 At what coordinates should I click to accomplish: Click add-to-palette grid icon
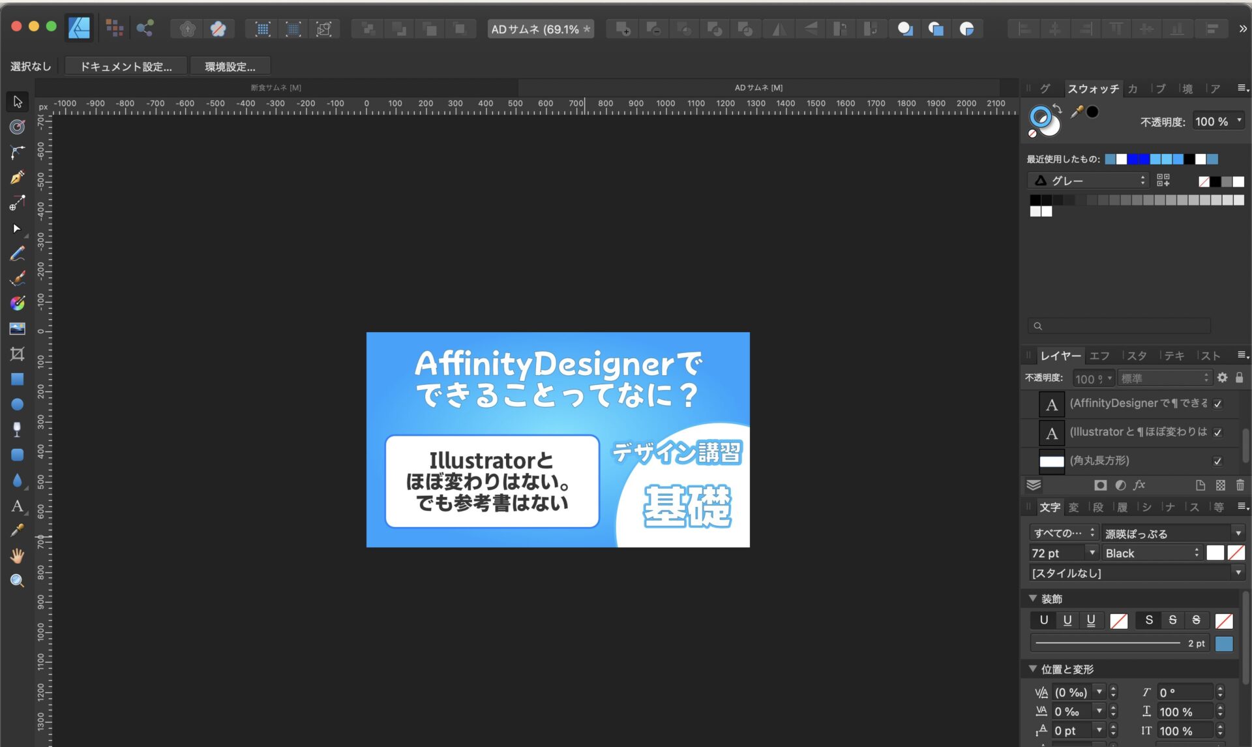(1163, 181)
